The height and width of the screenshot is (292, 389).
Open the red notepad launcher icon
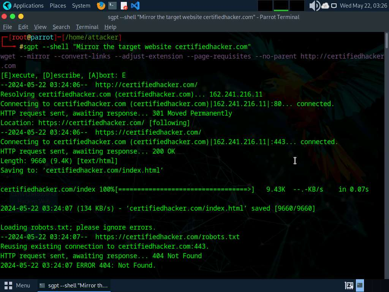click(124, 6)
